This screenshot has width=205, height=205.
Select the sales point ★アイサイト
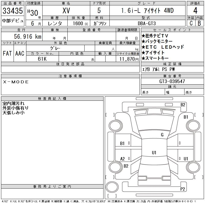(x=153, y=53)
